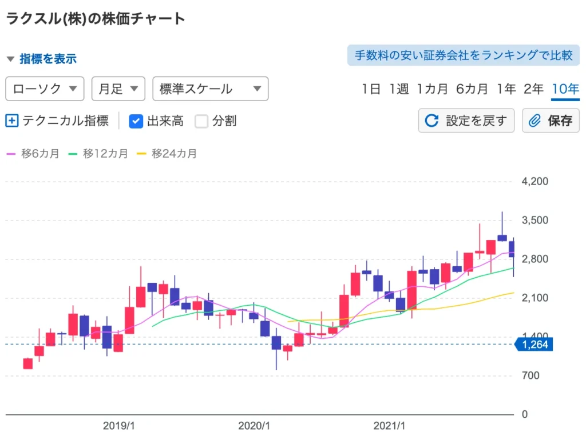Click the 移6カ月 pink legend swatch

coord(11,154)
